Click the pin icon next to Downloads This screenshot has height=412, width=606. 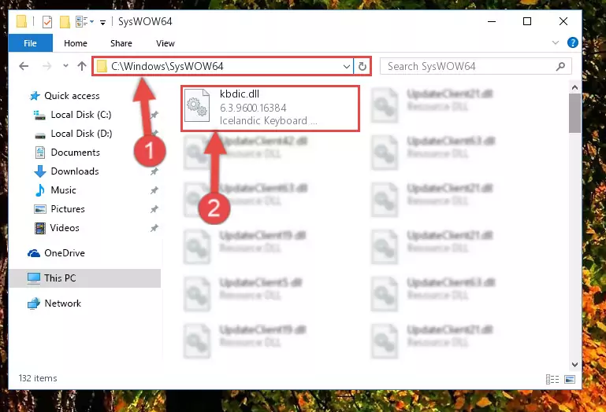(154, 171)
